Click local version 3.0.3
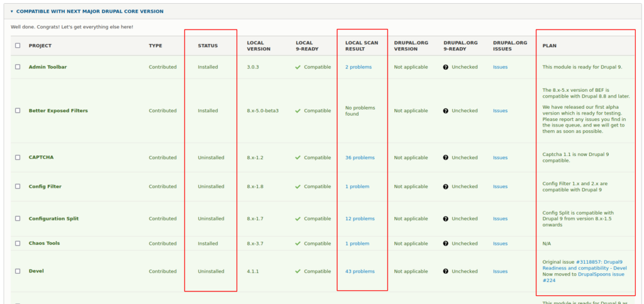The height and width of the screenshot is (304, 644). [253, 67]
